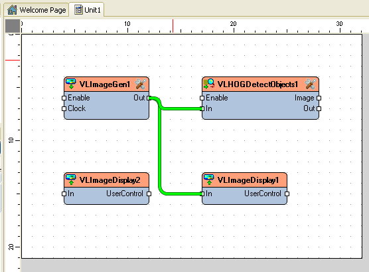
Task: Click the red marker on horizontal ruler
Action: (x=173, y=26)
